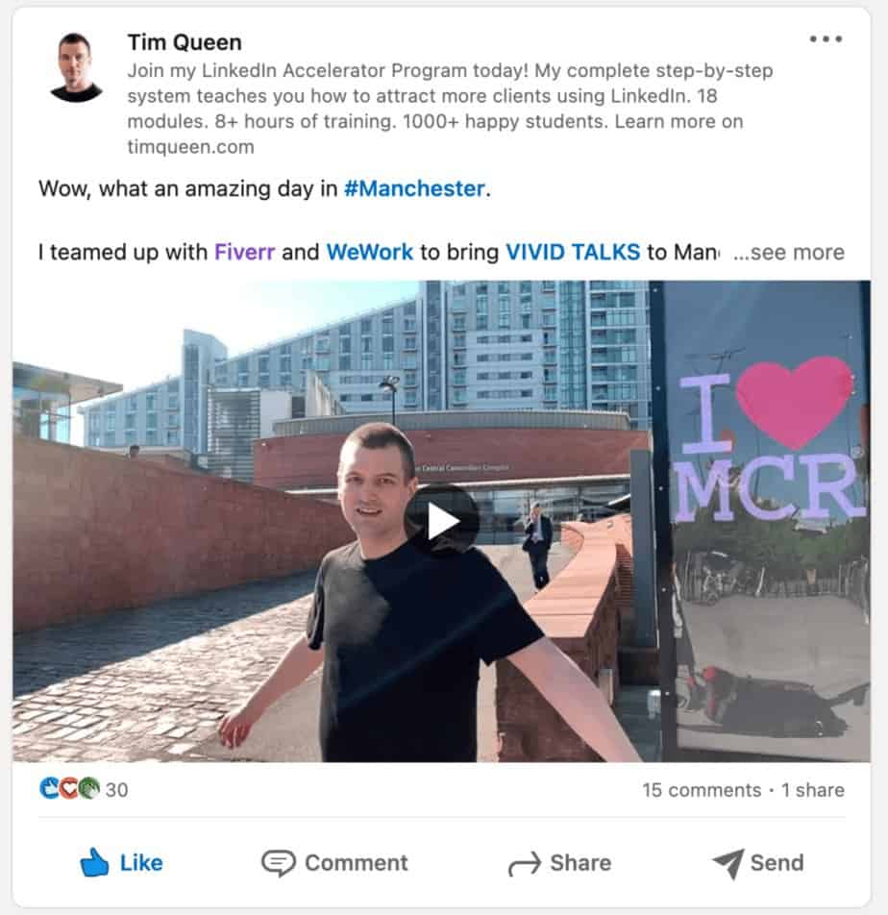The width and height of the screenshot is (888, 915).
Task: Click the Like text label
Action: tap(141, 863)
